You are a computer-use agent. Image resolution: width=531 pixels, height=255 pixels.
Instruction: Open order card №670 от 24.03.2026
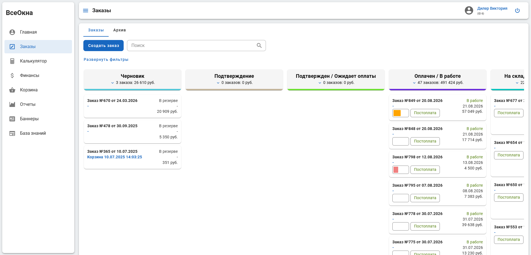point(133,106)
